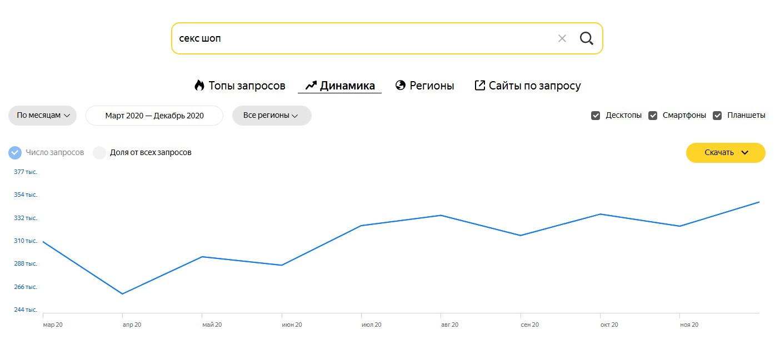Click the июн 20 x-axis label
Image resolution: width=775 pixels, height=339 pixels.
pos(292,325)
